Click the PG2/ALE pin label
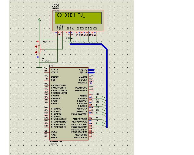Screen dimensions: 194x155 82,83
